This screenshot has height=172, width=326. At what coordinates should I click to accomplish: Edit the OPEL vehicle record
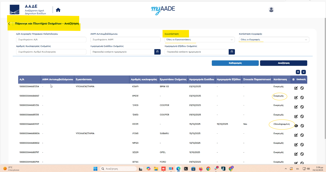pos(296,154)
